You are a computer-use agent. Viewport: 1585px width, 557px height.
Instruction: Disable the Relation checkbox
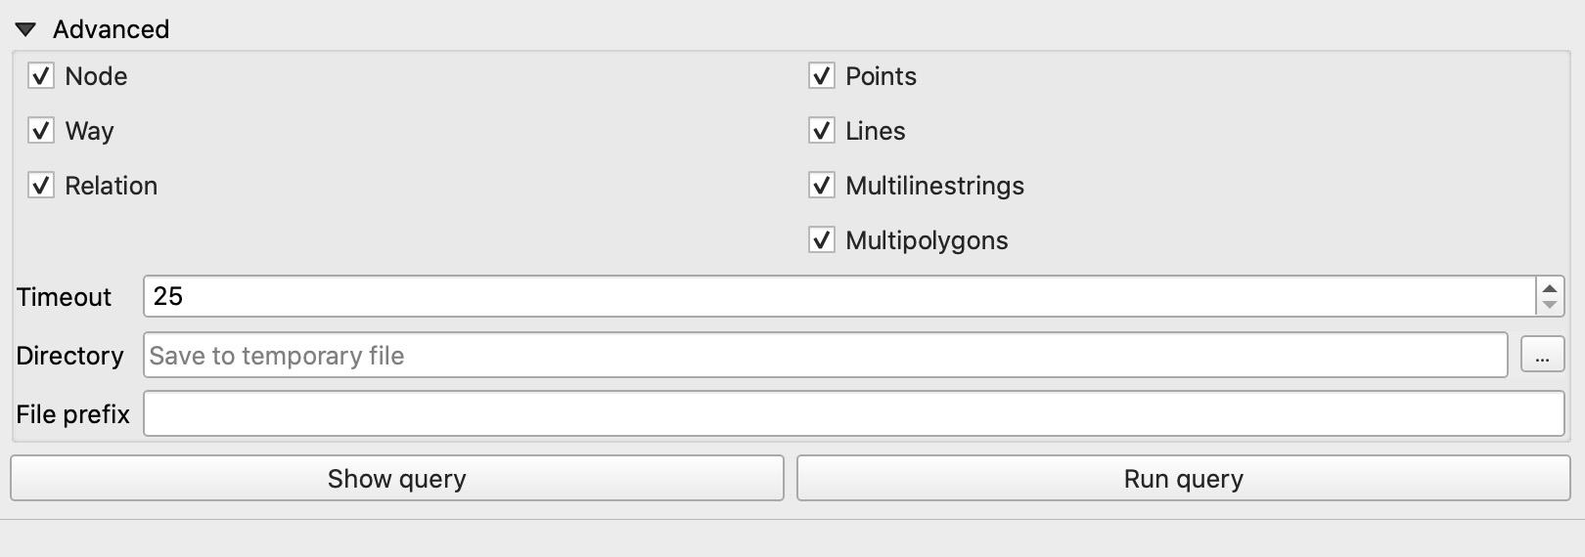click(41, 186)
